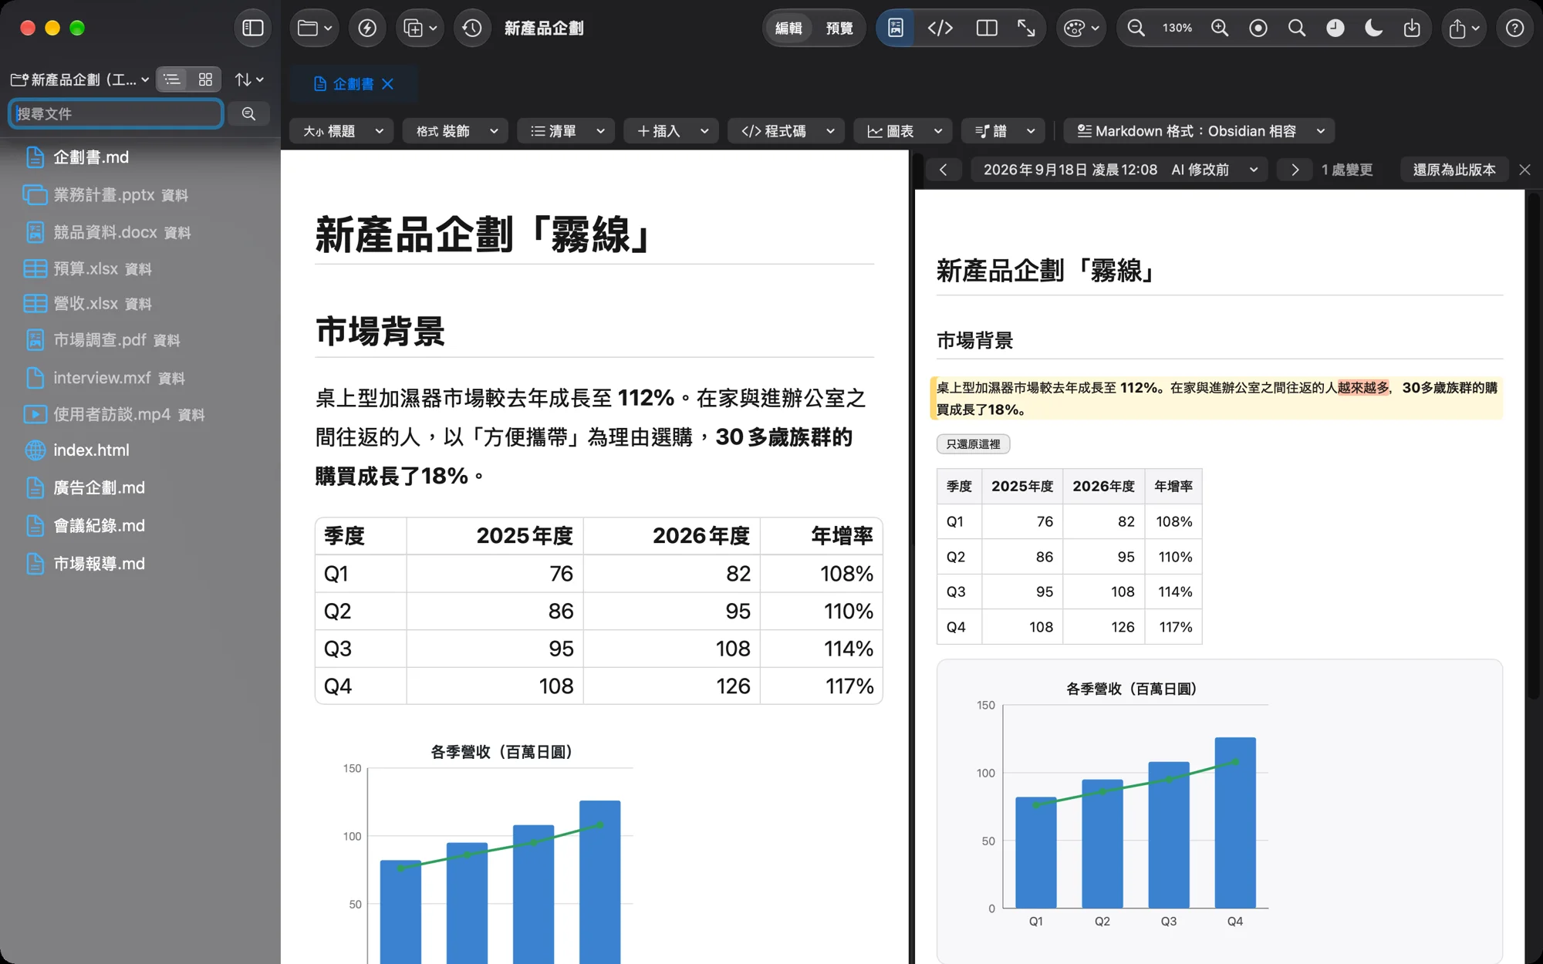
Task: Zoom out with the minus magnifier
Action: [1136, 29]
